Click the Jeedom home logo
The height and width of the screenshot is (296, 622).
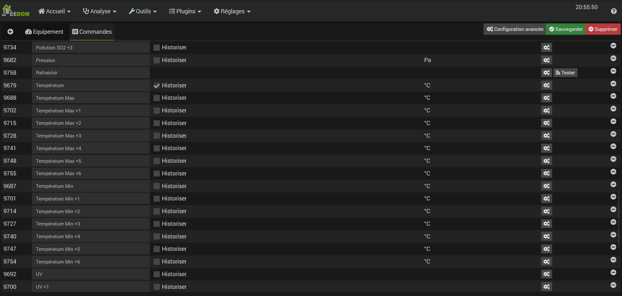coord(15,11)
